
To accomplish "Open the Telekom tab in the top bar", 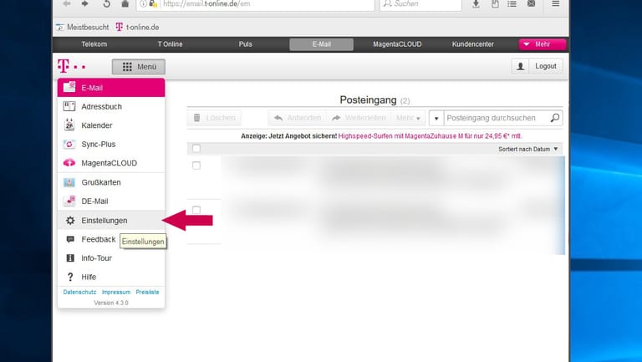I will point(94,44).
